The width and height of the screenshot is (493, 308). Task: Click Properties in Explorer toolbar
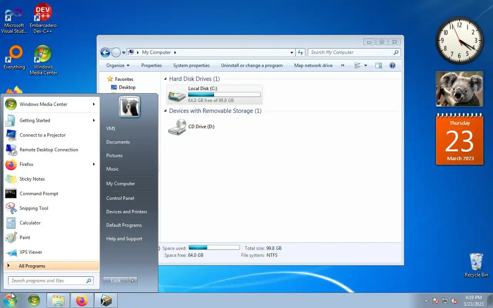click(x=151, y=65)
